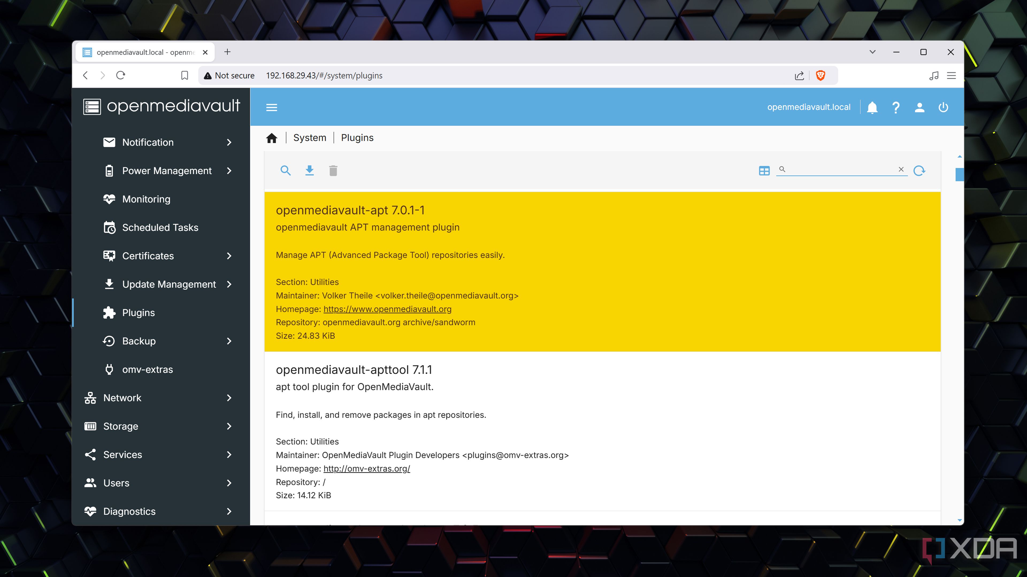Expand Backup sidebar section
This screenshot has height=577, width=1027.
point(161,341)
